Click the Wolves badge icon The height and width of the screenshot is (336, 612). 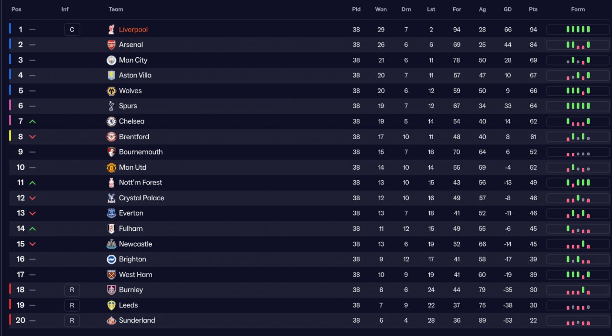[111, 91]
